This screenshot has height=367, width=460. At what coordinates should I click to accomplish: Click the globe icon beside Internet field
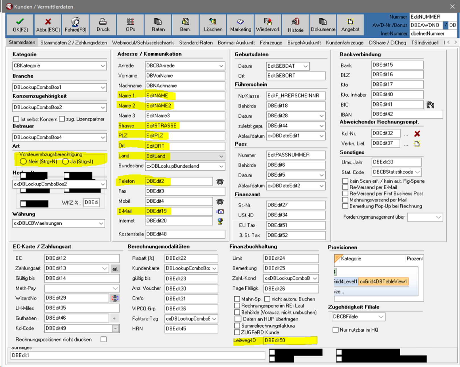(x=220, y=221)
